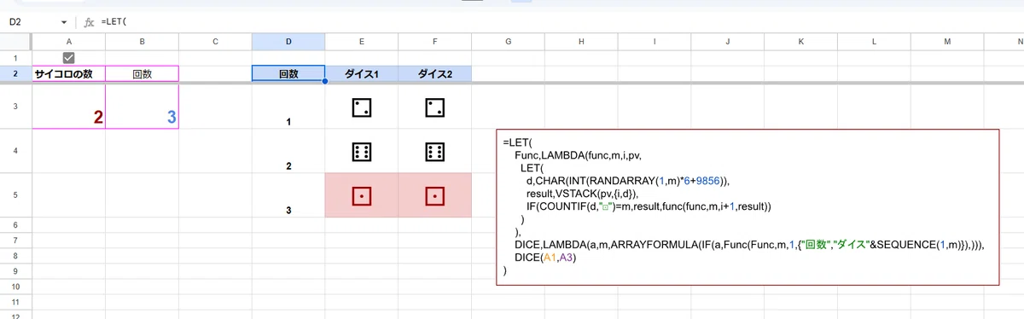Click the six-pip die in cell E4

[x=362, y=152]
